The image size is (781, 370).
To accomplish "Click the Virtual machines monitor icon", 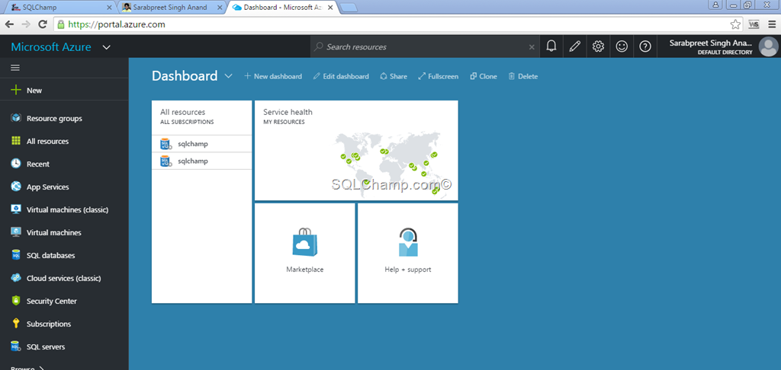I will click(x=16, y=232).
